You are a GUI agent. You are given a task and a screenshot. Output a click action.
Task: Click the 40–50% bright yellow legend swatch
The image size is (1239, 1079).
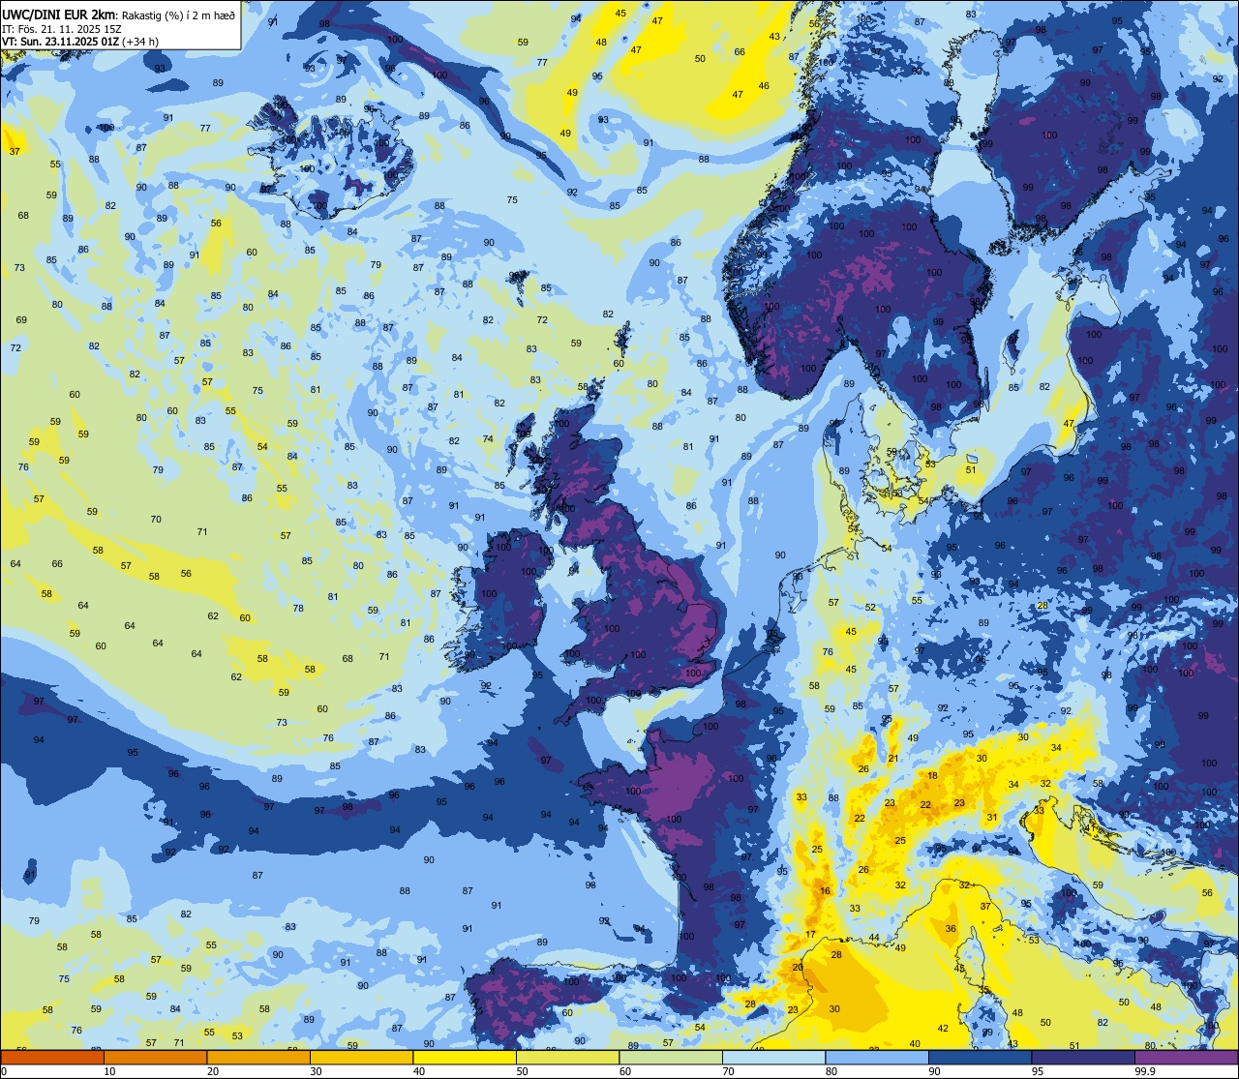pyautogui.click(x=465, y=1058)
